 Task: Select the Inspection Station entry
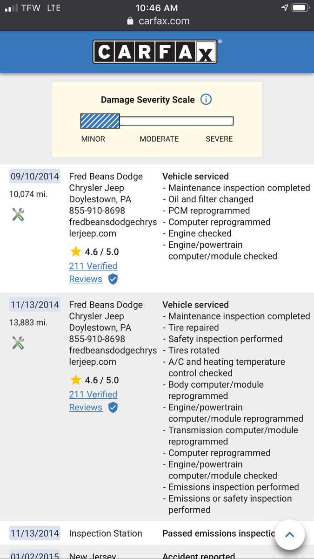(x=106, y=533)
